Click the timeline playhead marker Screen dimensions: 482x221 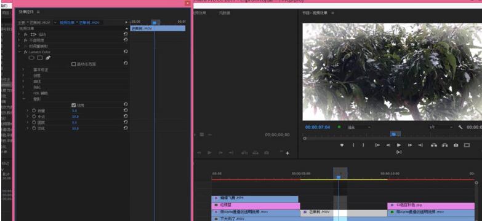pyautogui.click(x=339, y=177)
